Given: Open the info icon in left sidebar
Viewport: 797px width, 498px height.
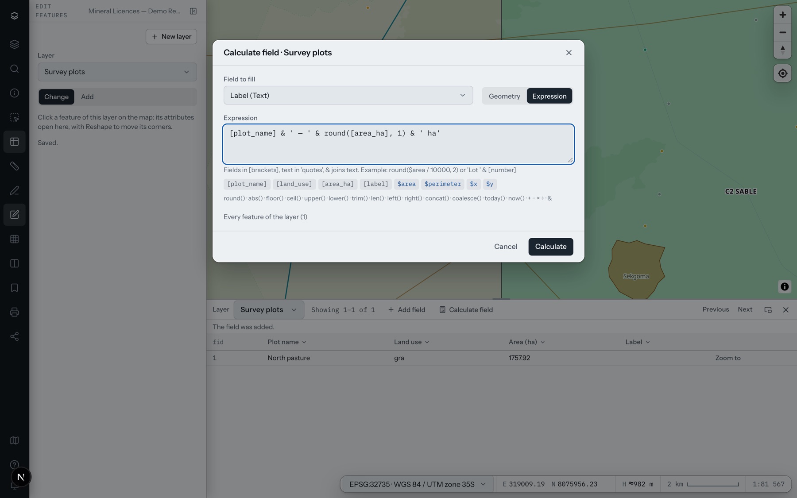Looking at the screenshot, I should tap(14, 93).
